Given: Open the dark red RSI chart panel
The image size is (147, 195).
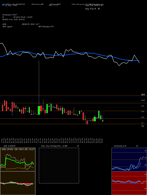Looking at the screenshot, I should tap(129, 183).
